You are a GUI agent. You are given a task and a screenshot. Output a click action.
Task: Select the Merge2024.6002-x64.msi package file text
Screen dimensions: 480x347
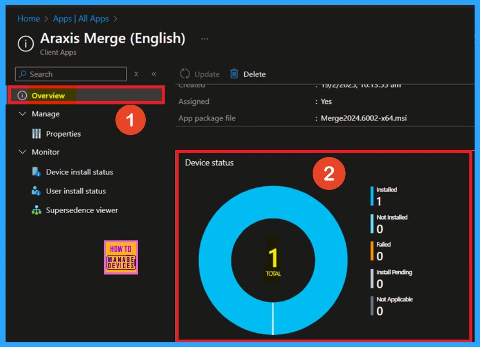(364, 118)
